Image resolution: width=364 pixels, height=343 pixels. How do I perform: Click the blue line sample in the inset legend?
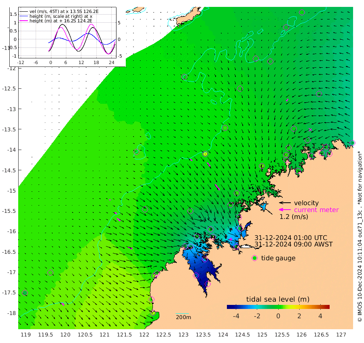(24, 16)
